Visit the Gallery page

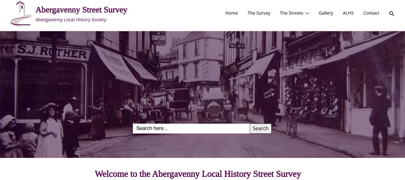(x=326, y=13)
